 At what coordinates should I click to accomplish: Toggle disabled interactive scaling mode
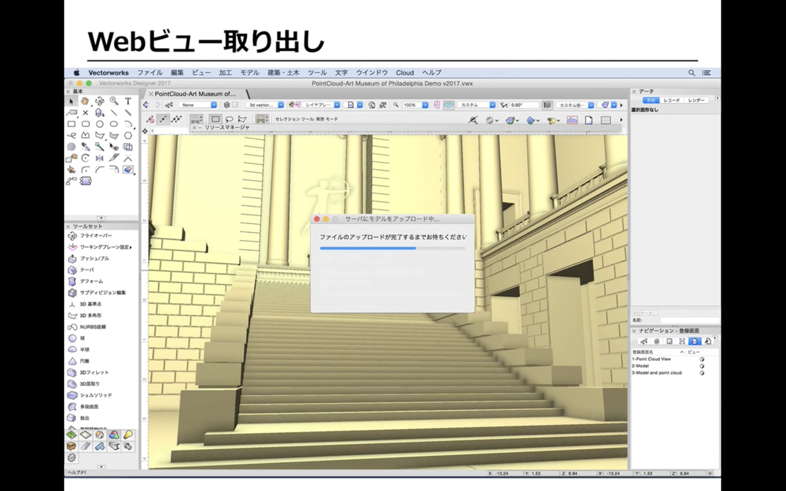click(150, 120)
